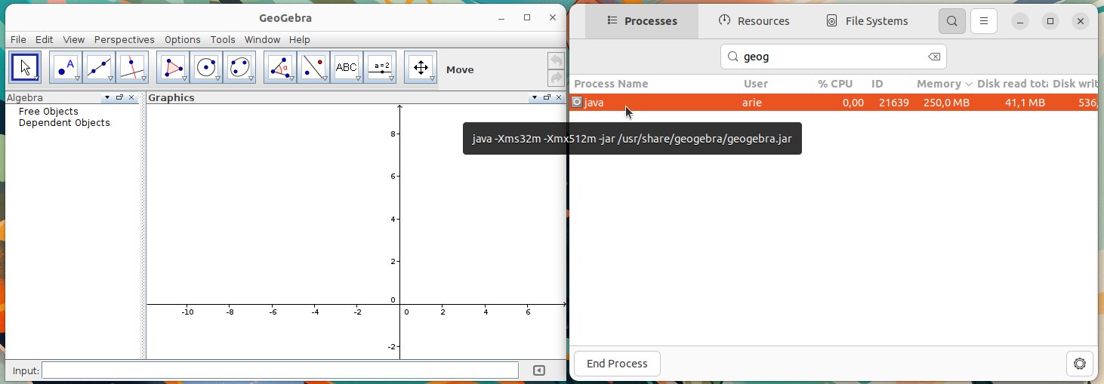
Task: Close the Algebra panel
Action: (x=131, y=97)
